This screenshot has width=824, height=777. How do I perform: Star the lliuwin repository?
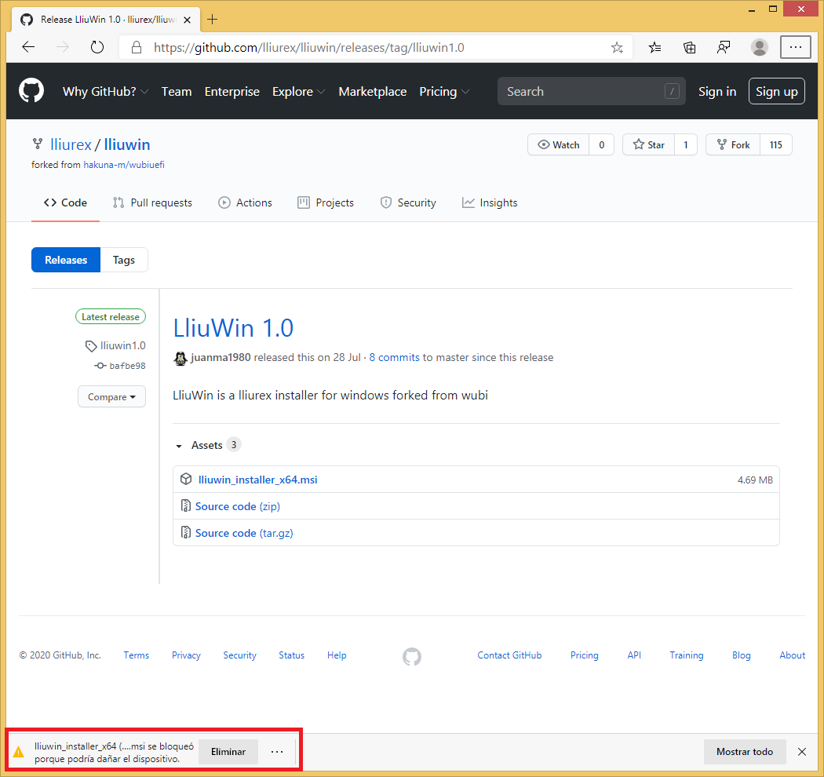coord(648,145)
